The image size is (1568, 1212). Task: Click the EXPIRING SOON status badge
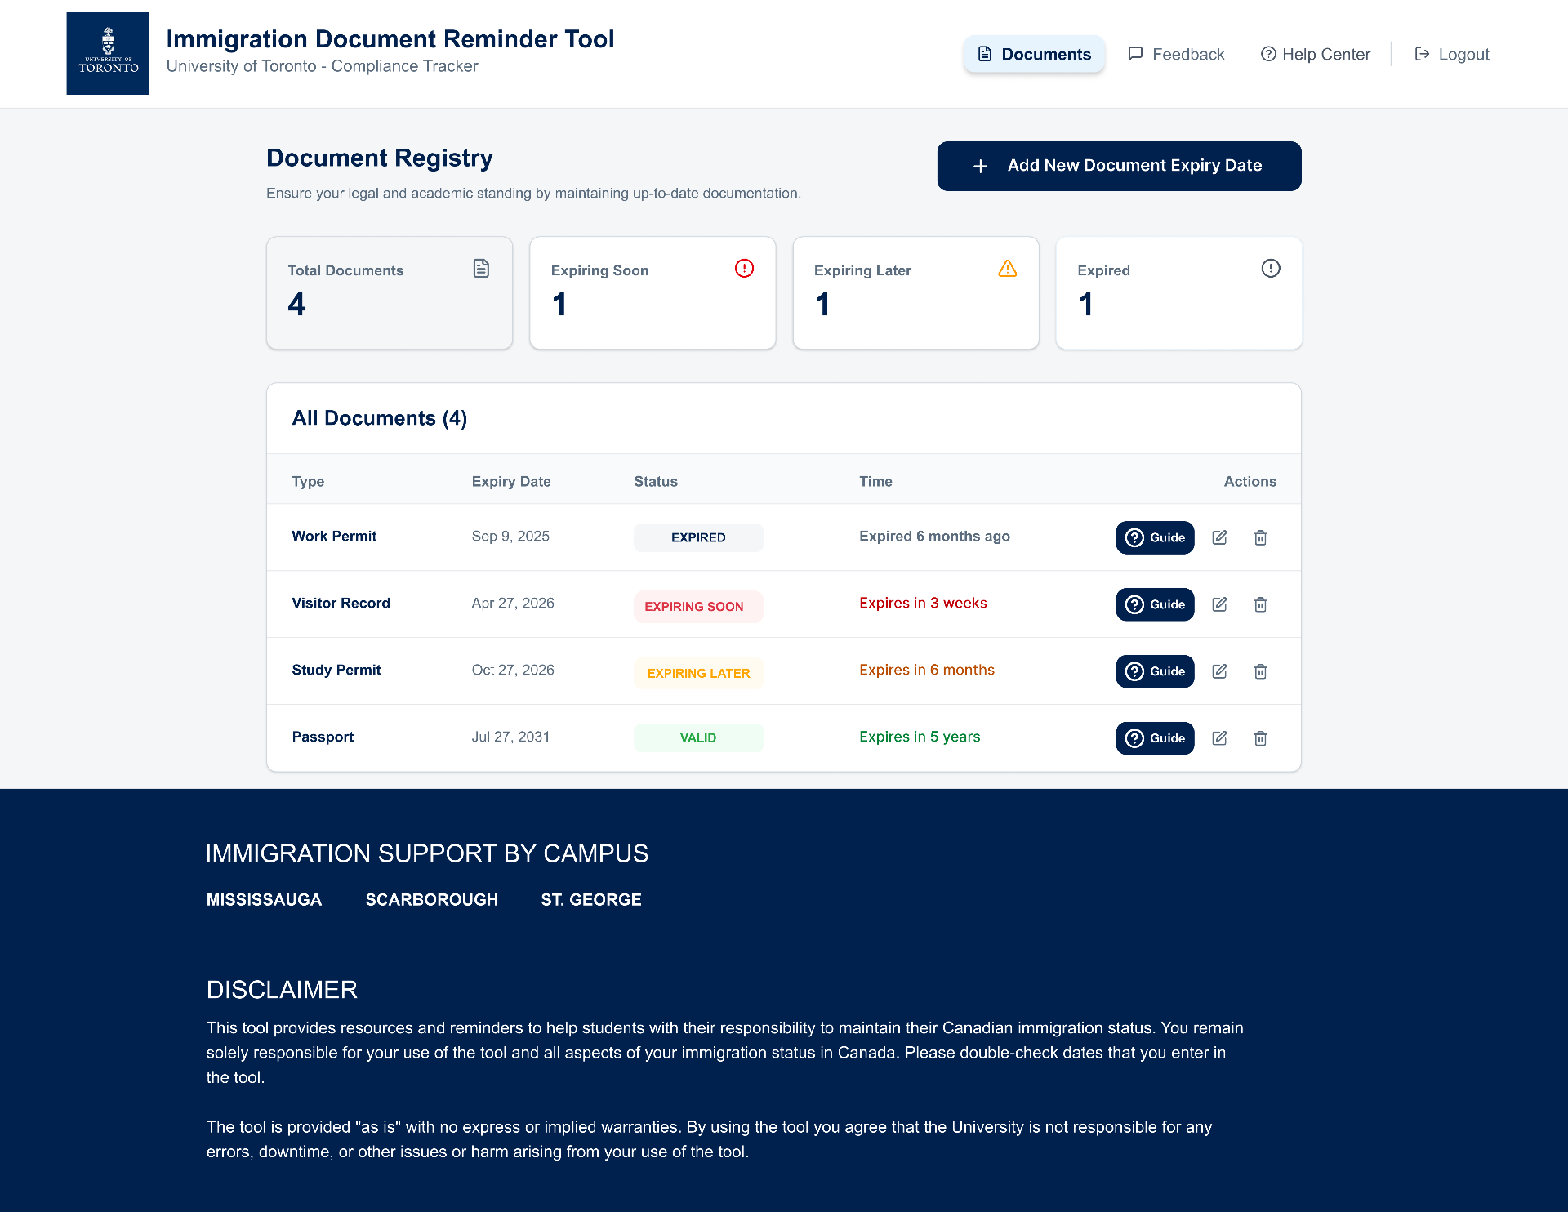tap(698, 606)
